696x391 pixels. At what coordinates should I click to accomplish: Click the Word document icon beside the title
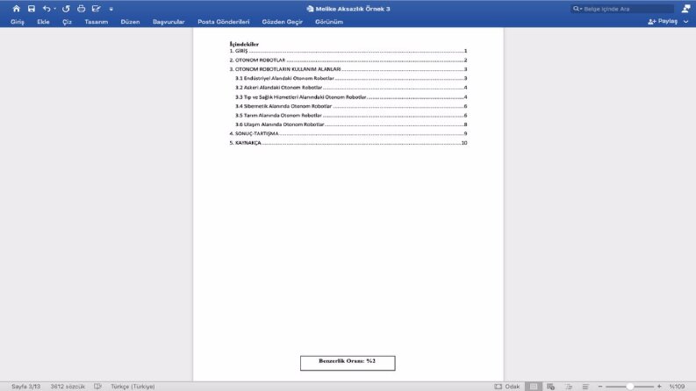[310, 9]
